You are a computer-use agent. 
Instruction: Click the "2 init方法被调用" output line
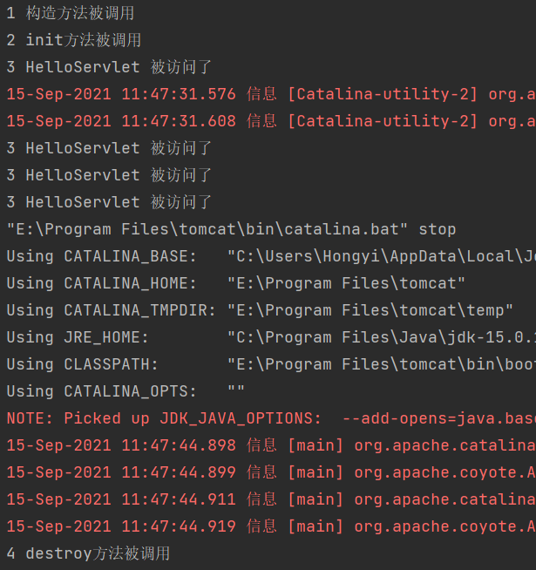pyautogui.click(x=74, y=41)
